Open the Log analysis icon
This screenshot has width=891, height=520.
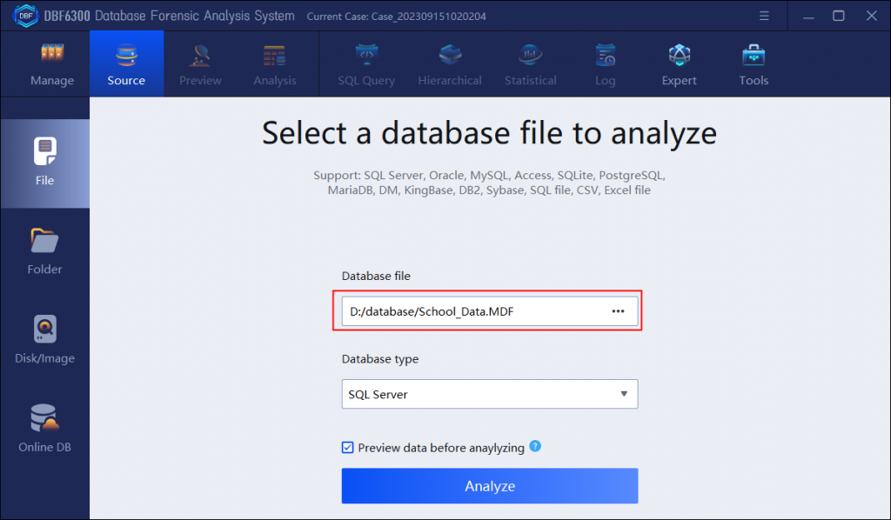tap(605, 63)
